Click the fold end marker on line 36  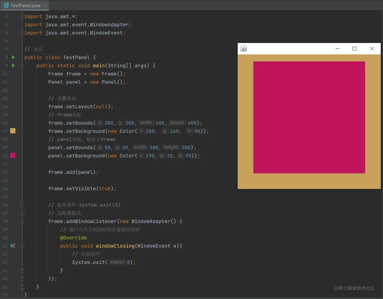(x=22, y=287)
